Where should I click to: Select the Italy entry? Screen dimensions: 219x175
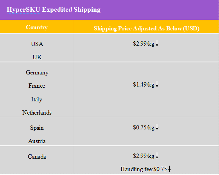(x=37, y=99)
